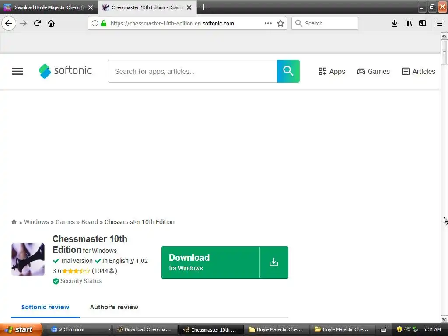Switch to Softonic review tab

click(x=45, y=307)
